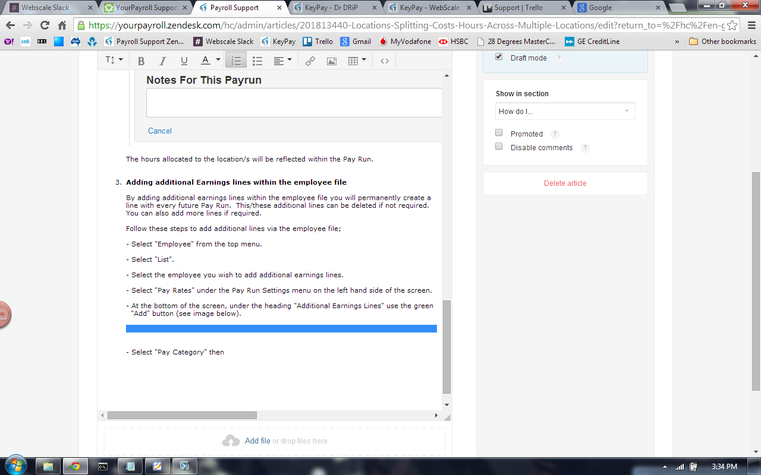Open the text color picker arrow

click(218, 61)
